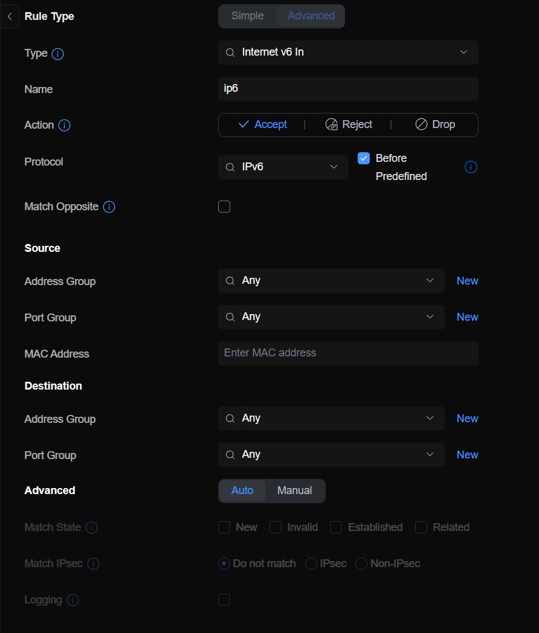Click info icon beside Before Predefined
This screenshot has height=633, width=539.
[471, 167]
